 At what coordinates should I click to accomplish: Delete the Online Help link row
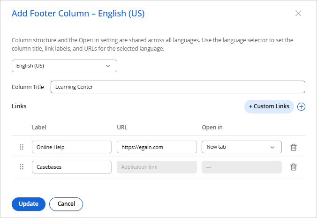tap(294, 147)
